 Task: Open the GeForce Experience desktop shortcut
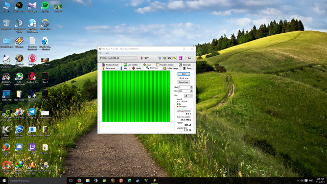pos(7,114)
